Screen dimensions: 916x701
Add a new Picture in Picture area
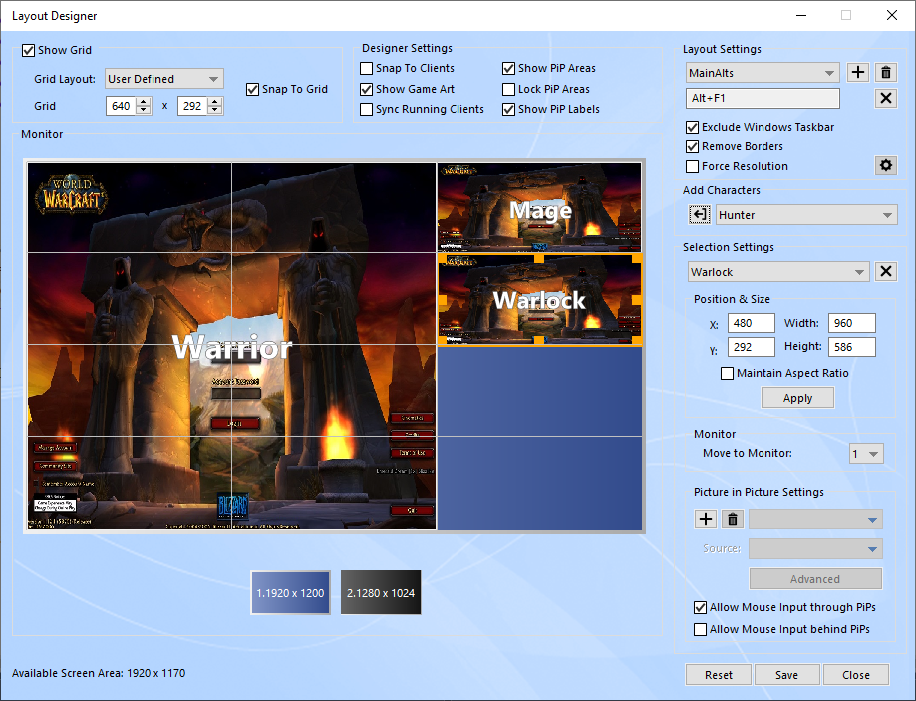[705, 519]
